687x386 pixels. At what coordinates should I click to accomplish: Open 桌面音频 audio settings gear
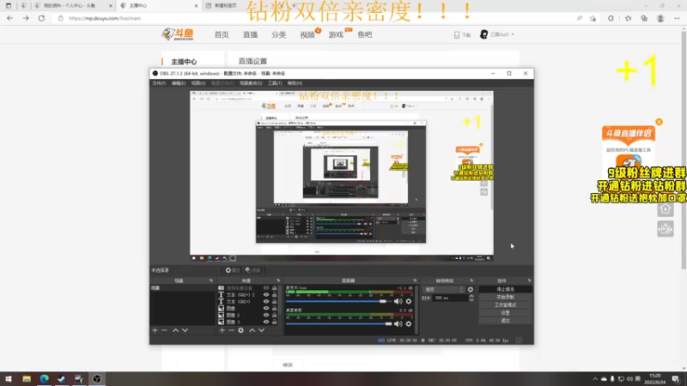(409, 324)
